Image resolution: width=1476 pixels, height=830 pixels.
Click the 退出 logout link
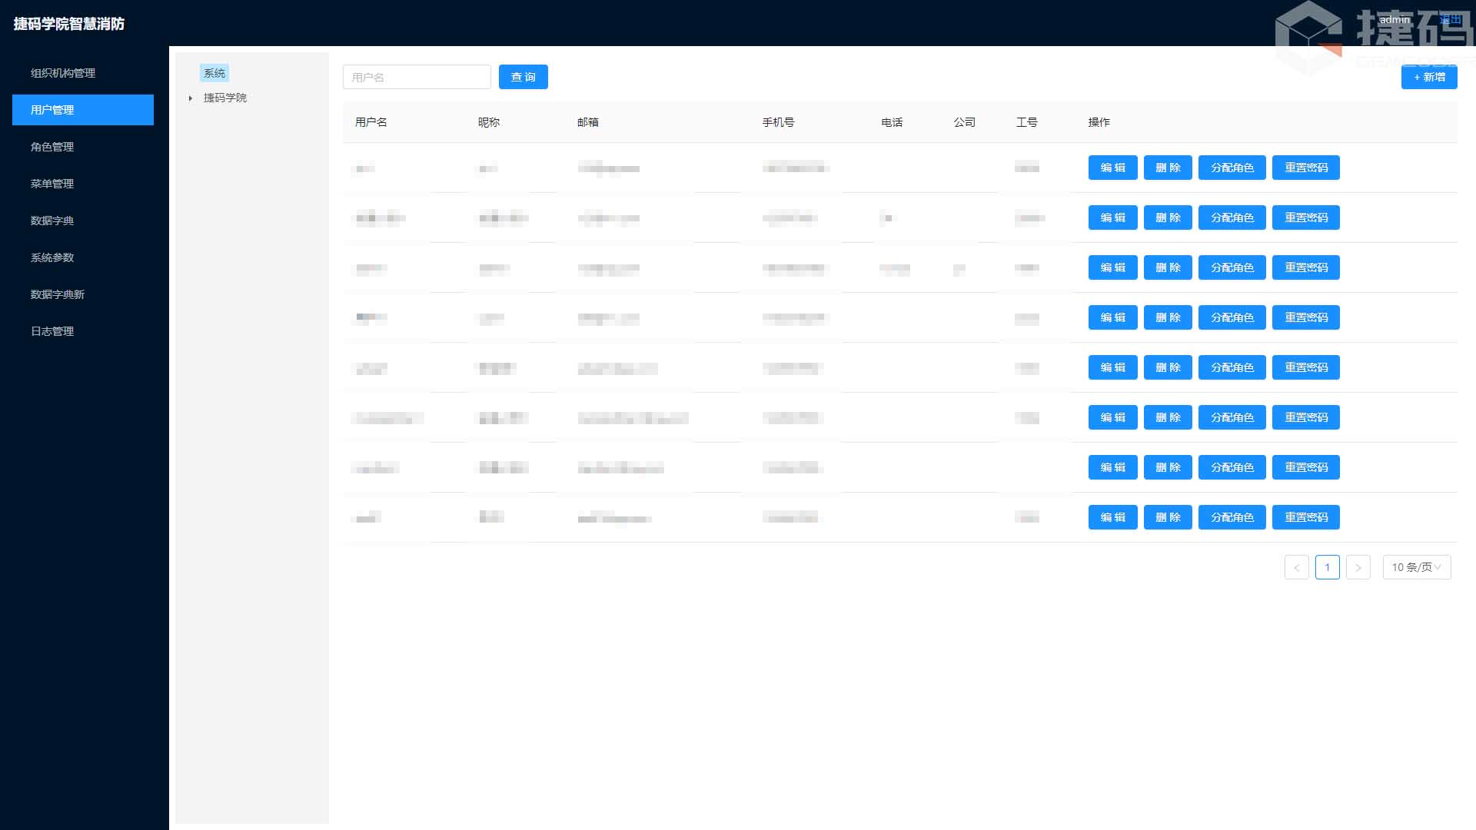pos(1450,19)
